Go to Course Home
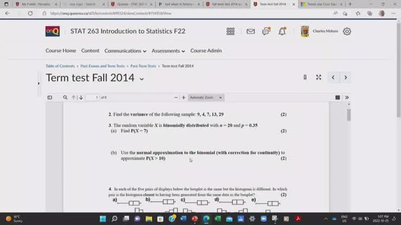 pos(61,51)
